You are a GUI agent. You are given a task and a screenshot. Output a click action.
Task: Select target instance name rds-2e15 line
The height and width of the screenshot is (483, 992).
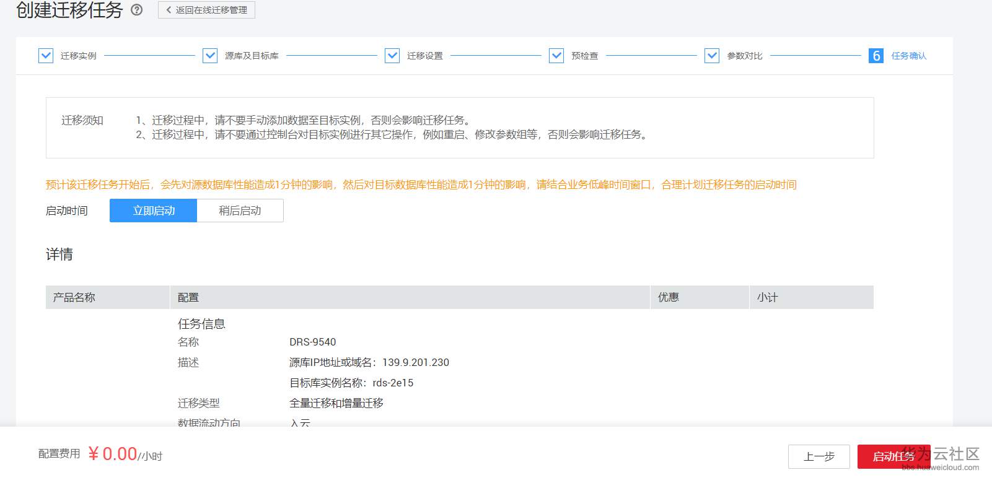[x=351, y=383]
